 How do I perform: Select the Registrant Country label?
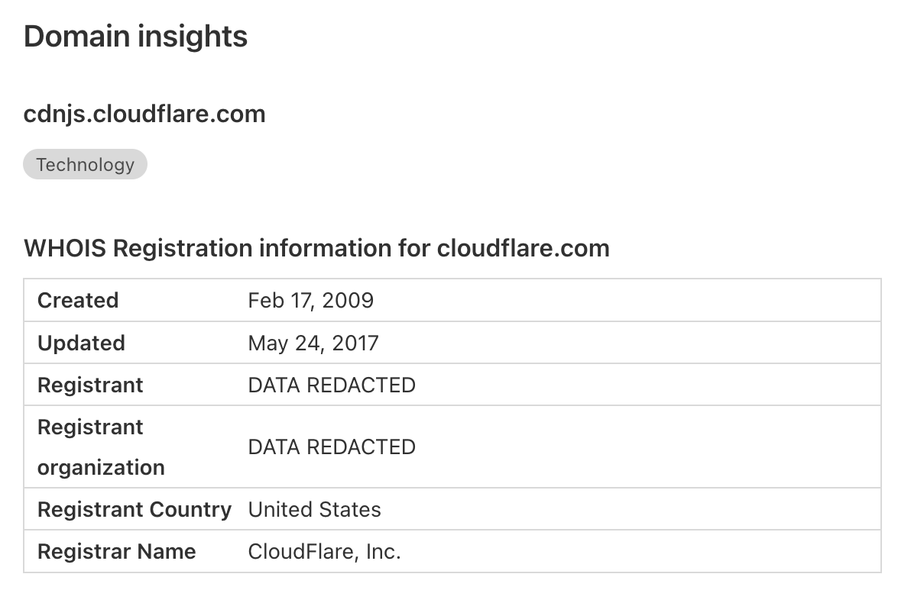(135, 509)
